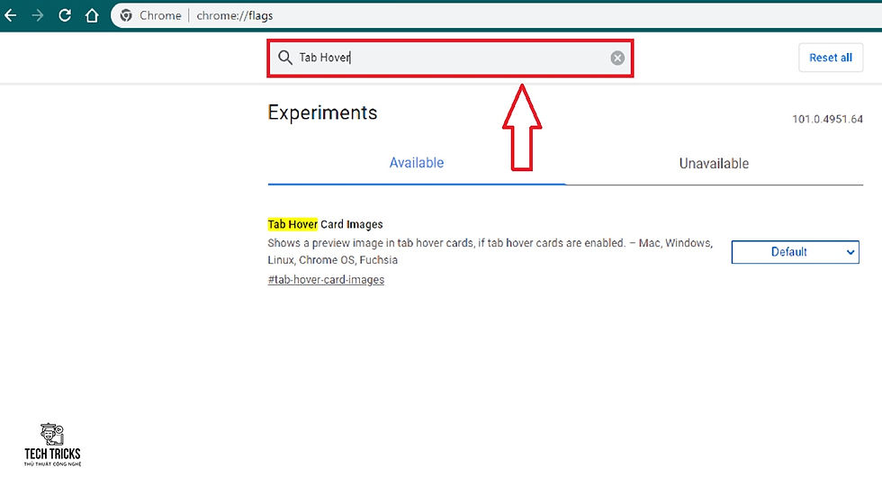
Task: Go back with the browser back arrow
Action: 11,15
